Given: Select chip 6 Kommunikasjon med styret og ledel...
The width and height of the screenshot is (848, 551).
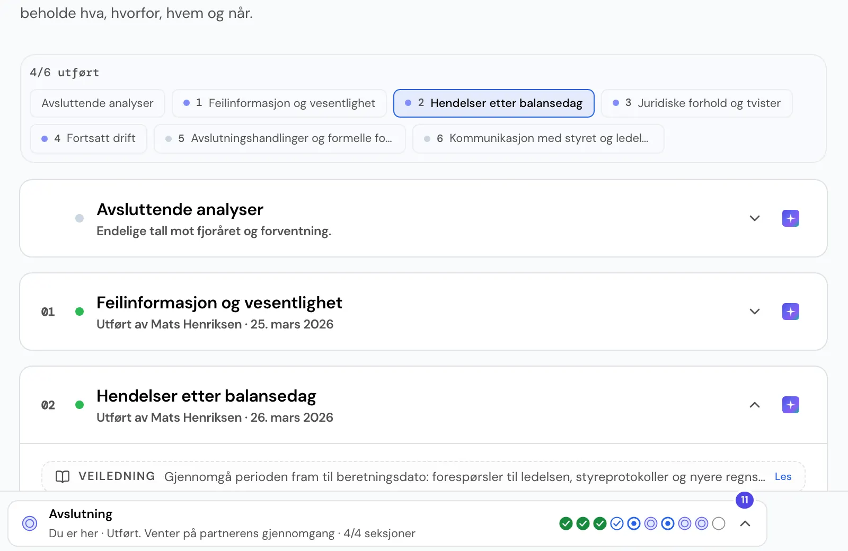Looking at the screenshot, I should (538, 138).
